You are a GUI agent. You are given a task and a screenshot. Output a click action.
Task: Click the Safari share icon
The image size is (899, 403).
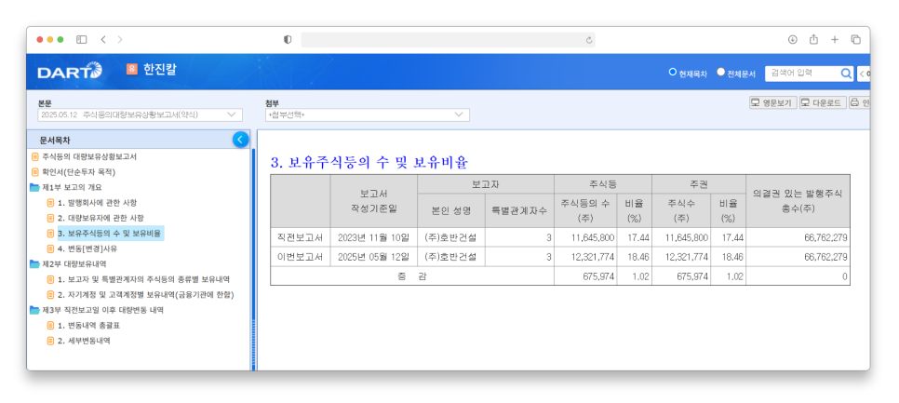(813, 39)
